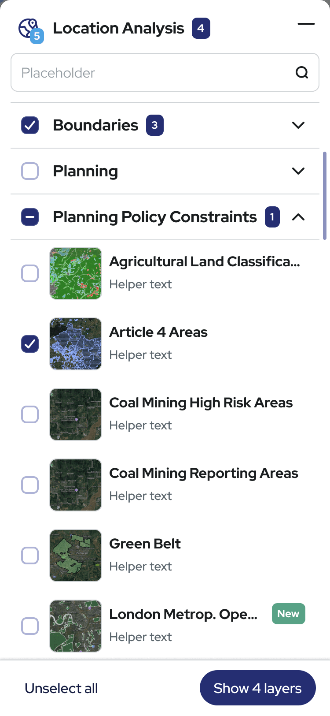This screenshot has width=330, height=716.
Task: Uncheck the Article 4 Areas layer
Action: [30, 344]
